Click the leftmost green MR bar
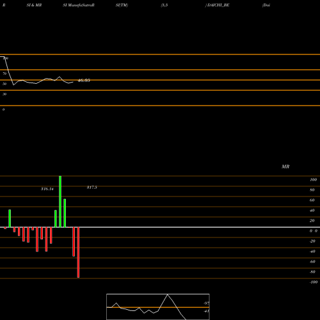The image size is (320, 320). coord(10,218)
